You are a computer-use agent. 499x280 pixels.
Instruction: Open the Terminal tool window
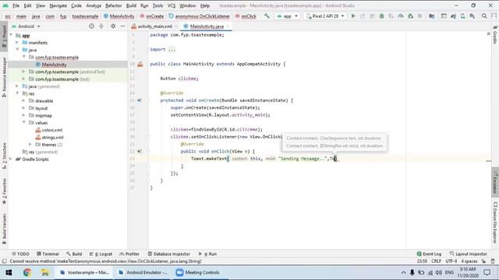pyautogui.click(x=48, y=254)
